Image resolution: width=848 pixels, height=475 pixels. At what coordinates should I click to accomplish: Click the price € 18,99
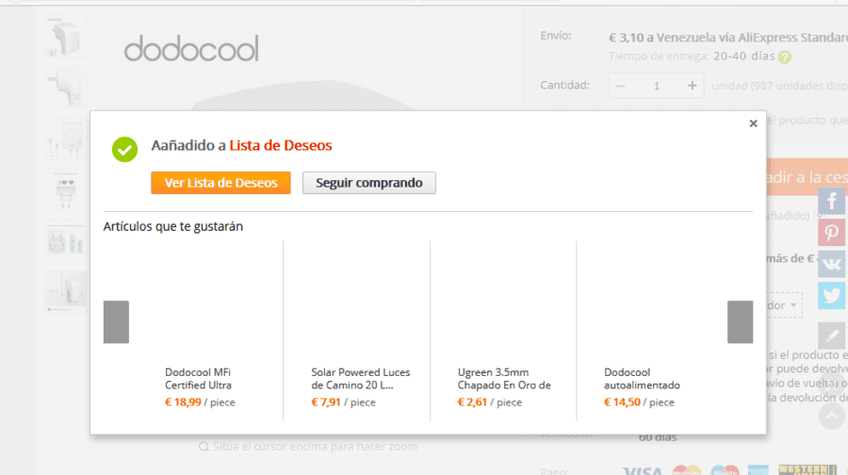click(x=183, y=402)
